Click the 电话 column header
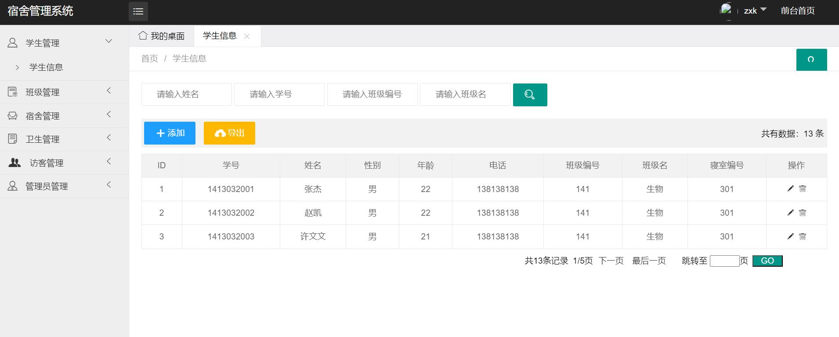 [498, 166]
